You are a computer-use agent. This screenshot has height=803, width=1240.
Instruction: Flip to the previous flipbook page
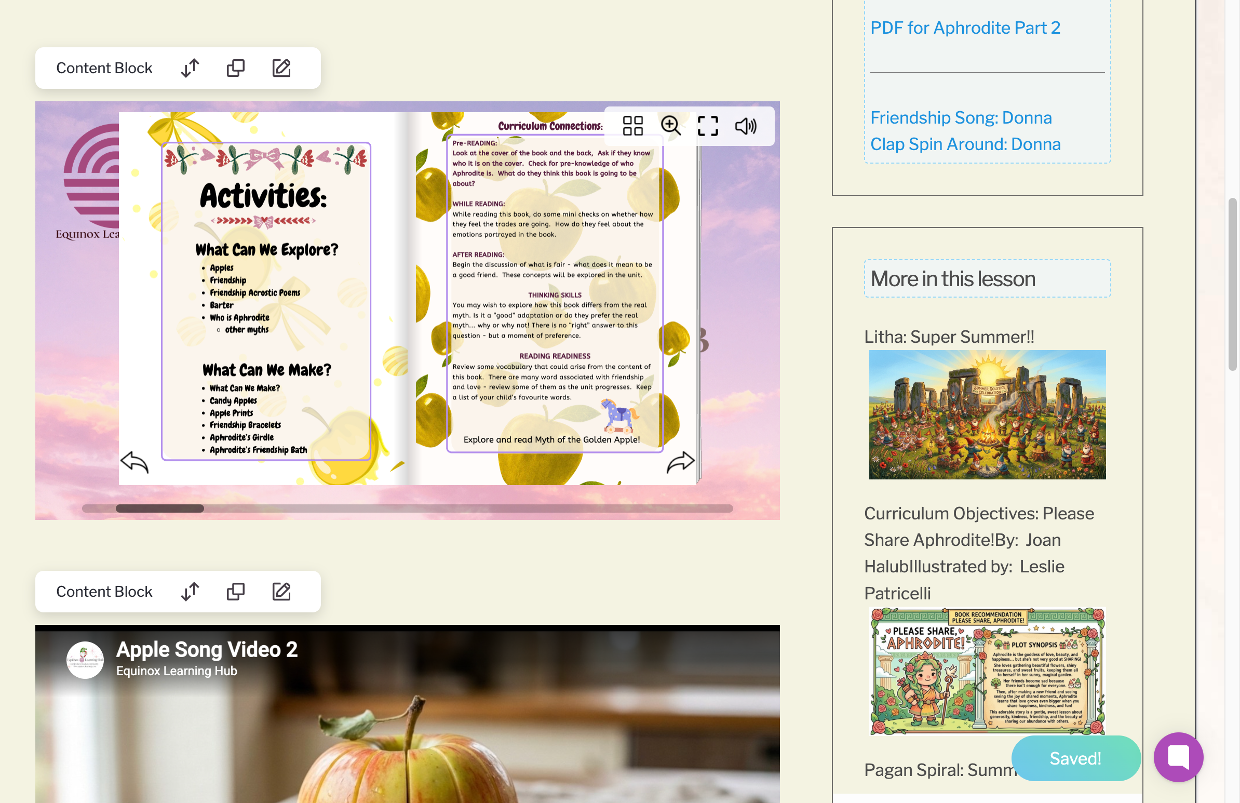134,462
